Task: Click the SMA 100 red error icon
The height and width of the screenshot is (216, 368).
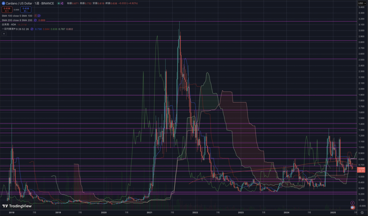Action: point(35,16)
